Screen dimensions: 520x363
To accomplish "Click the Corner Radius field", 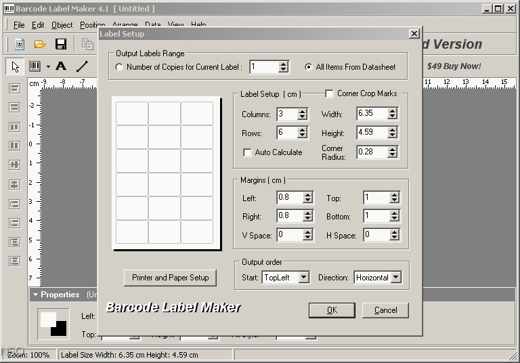I will [x=372, y=152].
